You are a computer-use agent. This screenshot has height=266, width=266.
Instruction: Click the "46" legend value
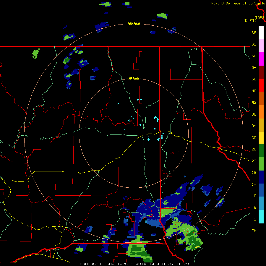pos(254,91)
